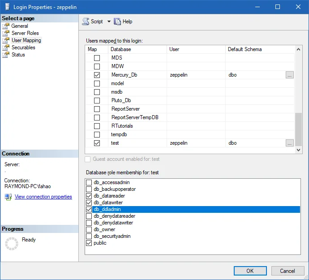Uncheck the db_datawriter role membership

point(89,202)
